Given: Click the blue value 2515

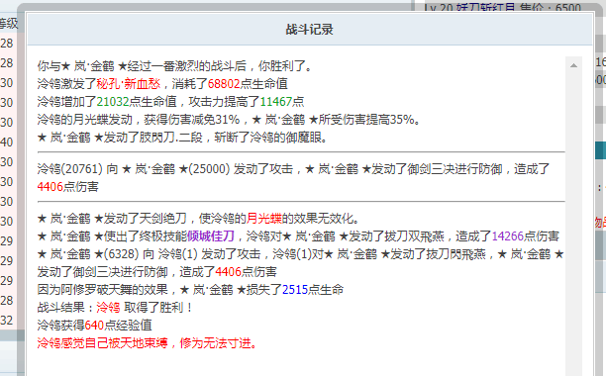Looking at the screenshot, I should coord(295,290).
